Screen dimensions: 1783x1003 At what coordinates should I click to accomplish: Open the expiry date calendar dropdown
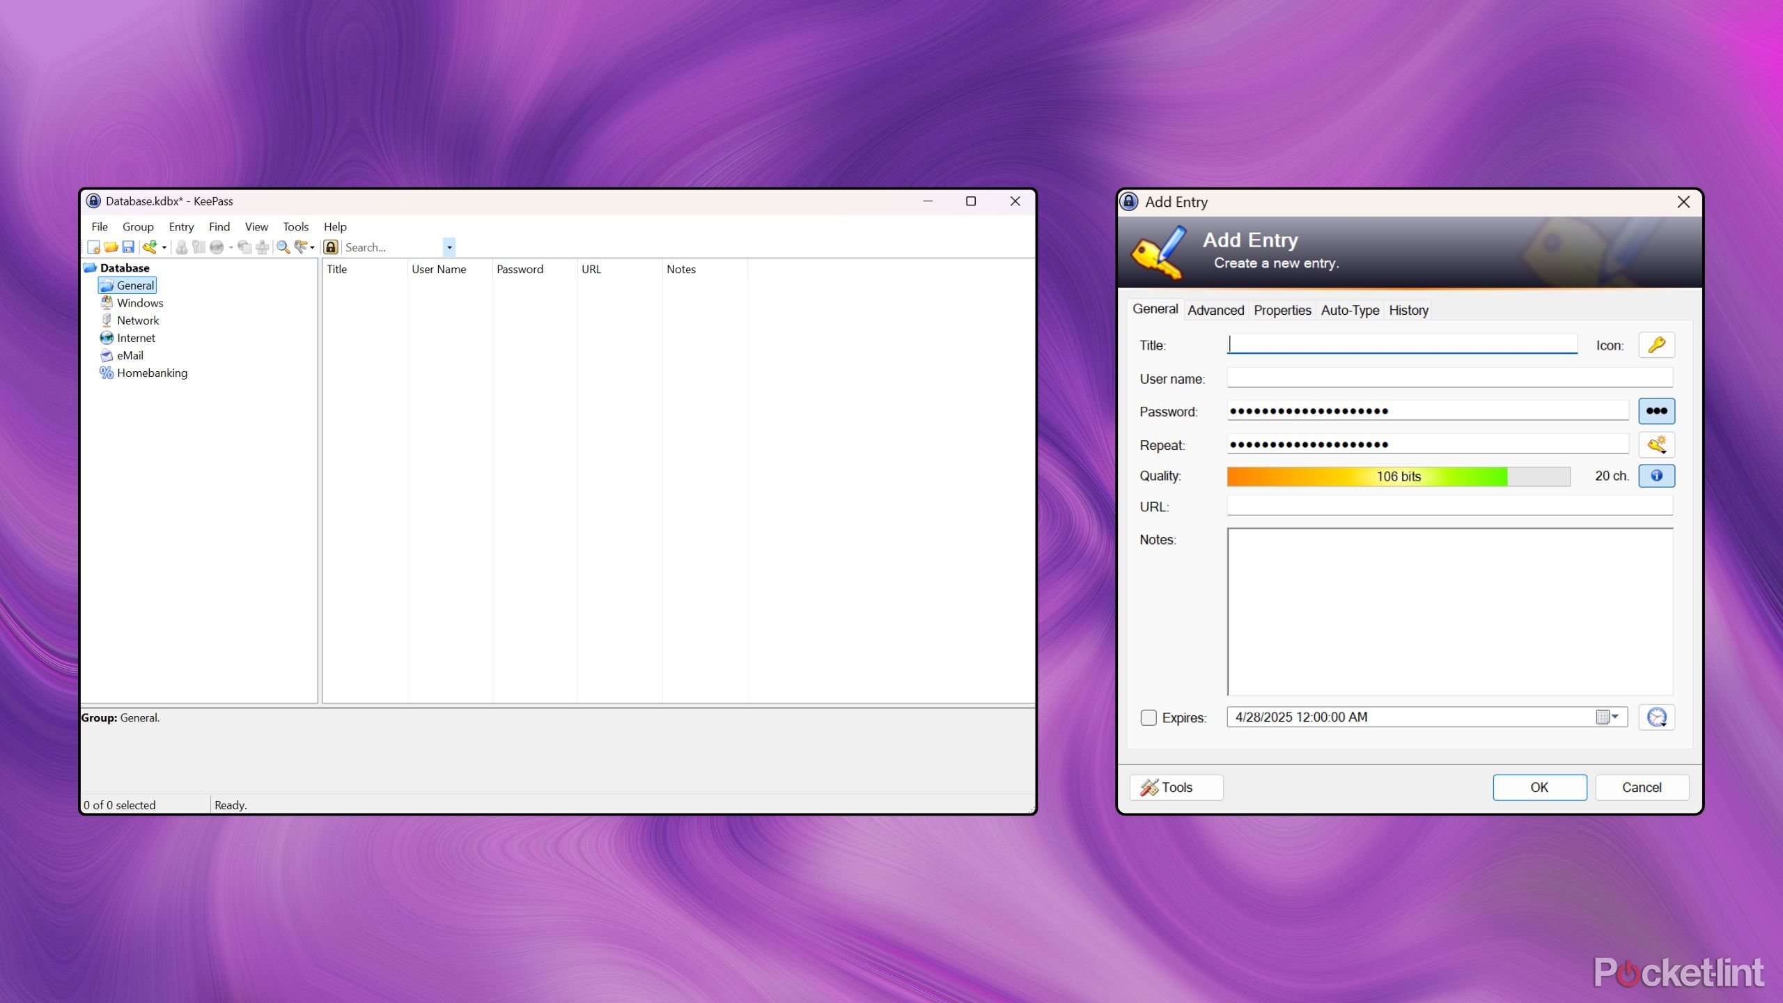[x=1609, y=717]
